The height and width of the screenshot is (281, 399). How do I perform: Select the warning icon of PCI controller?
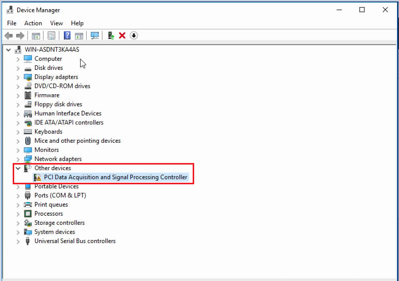click(x=38, y=177)
